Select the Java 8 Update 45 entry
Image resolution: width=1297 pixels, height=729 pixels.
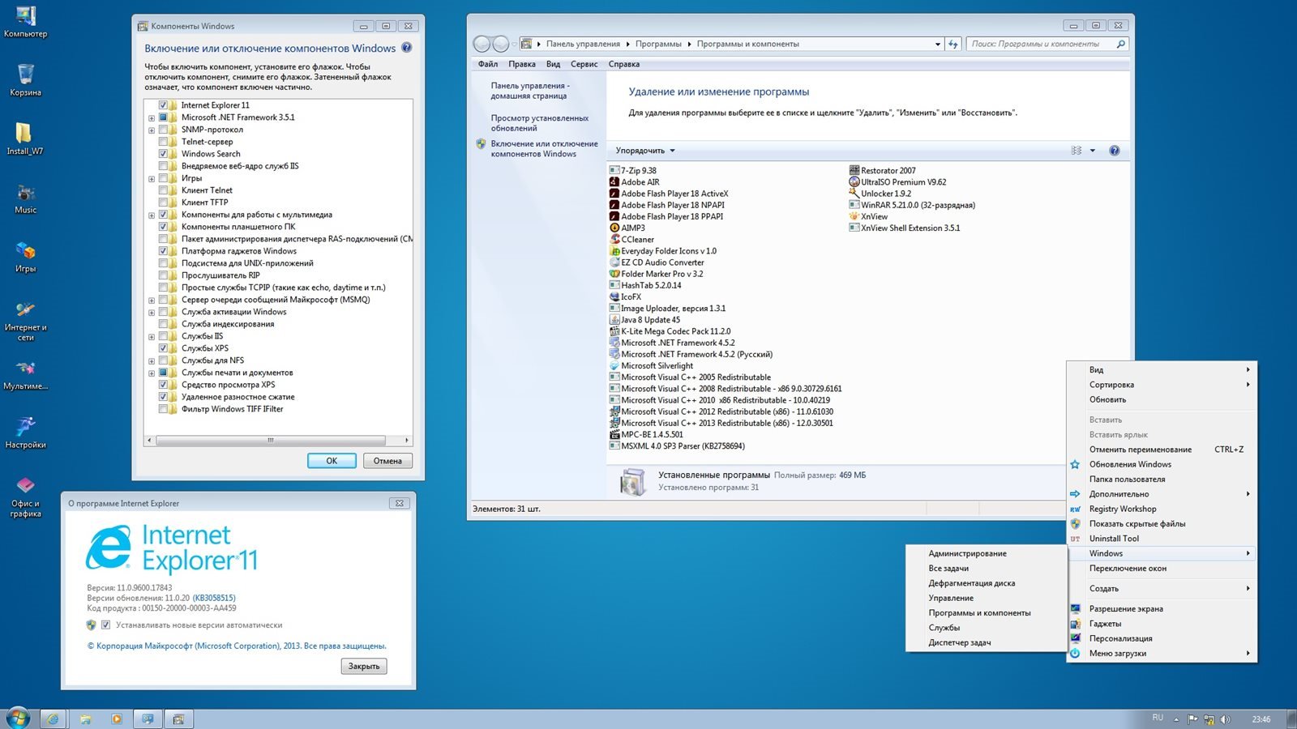pyautogui.click(x=645, y=320)
